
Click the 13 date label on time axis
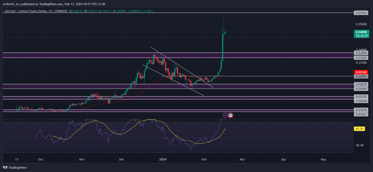[x=17, y=159]
